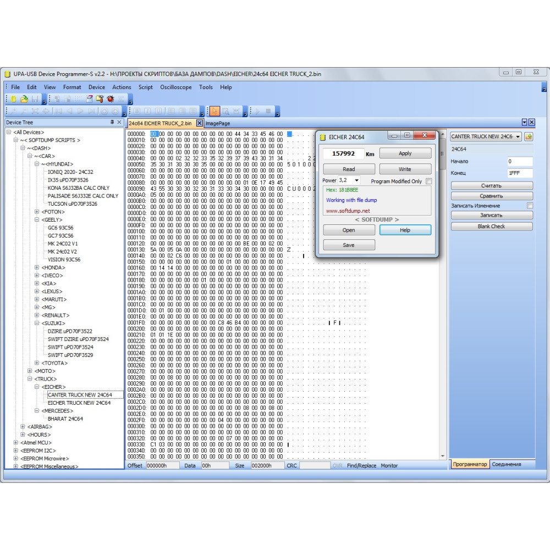The height and width of the screenshot is (550, 550).
Task: Click the new device chip icon
Action: pyautogui.click(x=14, y=99)
